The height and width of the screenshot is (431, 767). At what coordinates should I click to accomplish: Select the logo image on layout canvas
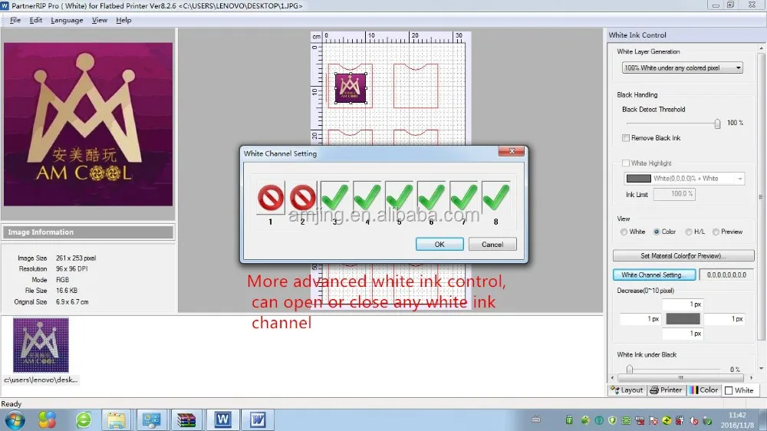tap(351, 88)
